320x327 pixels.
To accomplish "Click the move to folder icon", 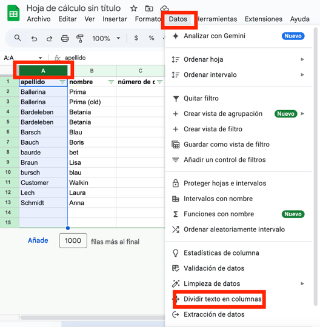I will tap(149, 8).
